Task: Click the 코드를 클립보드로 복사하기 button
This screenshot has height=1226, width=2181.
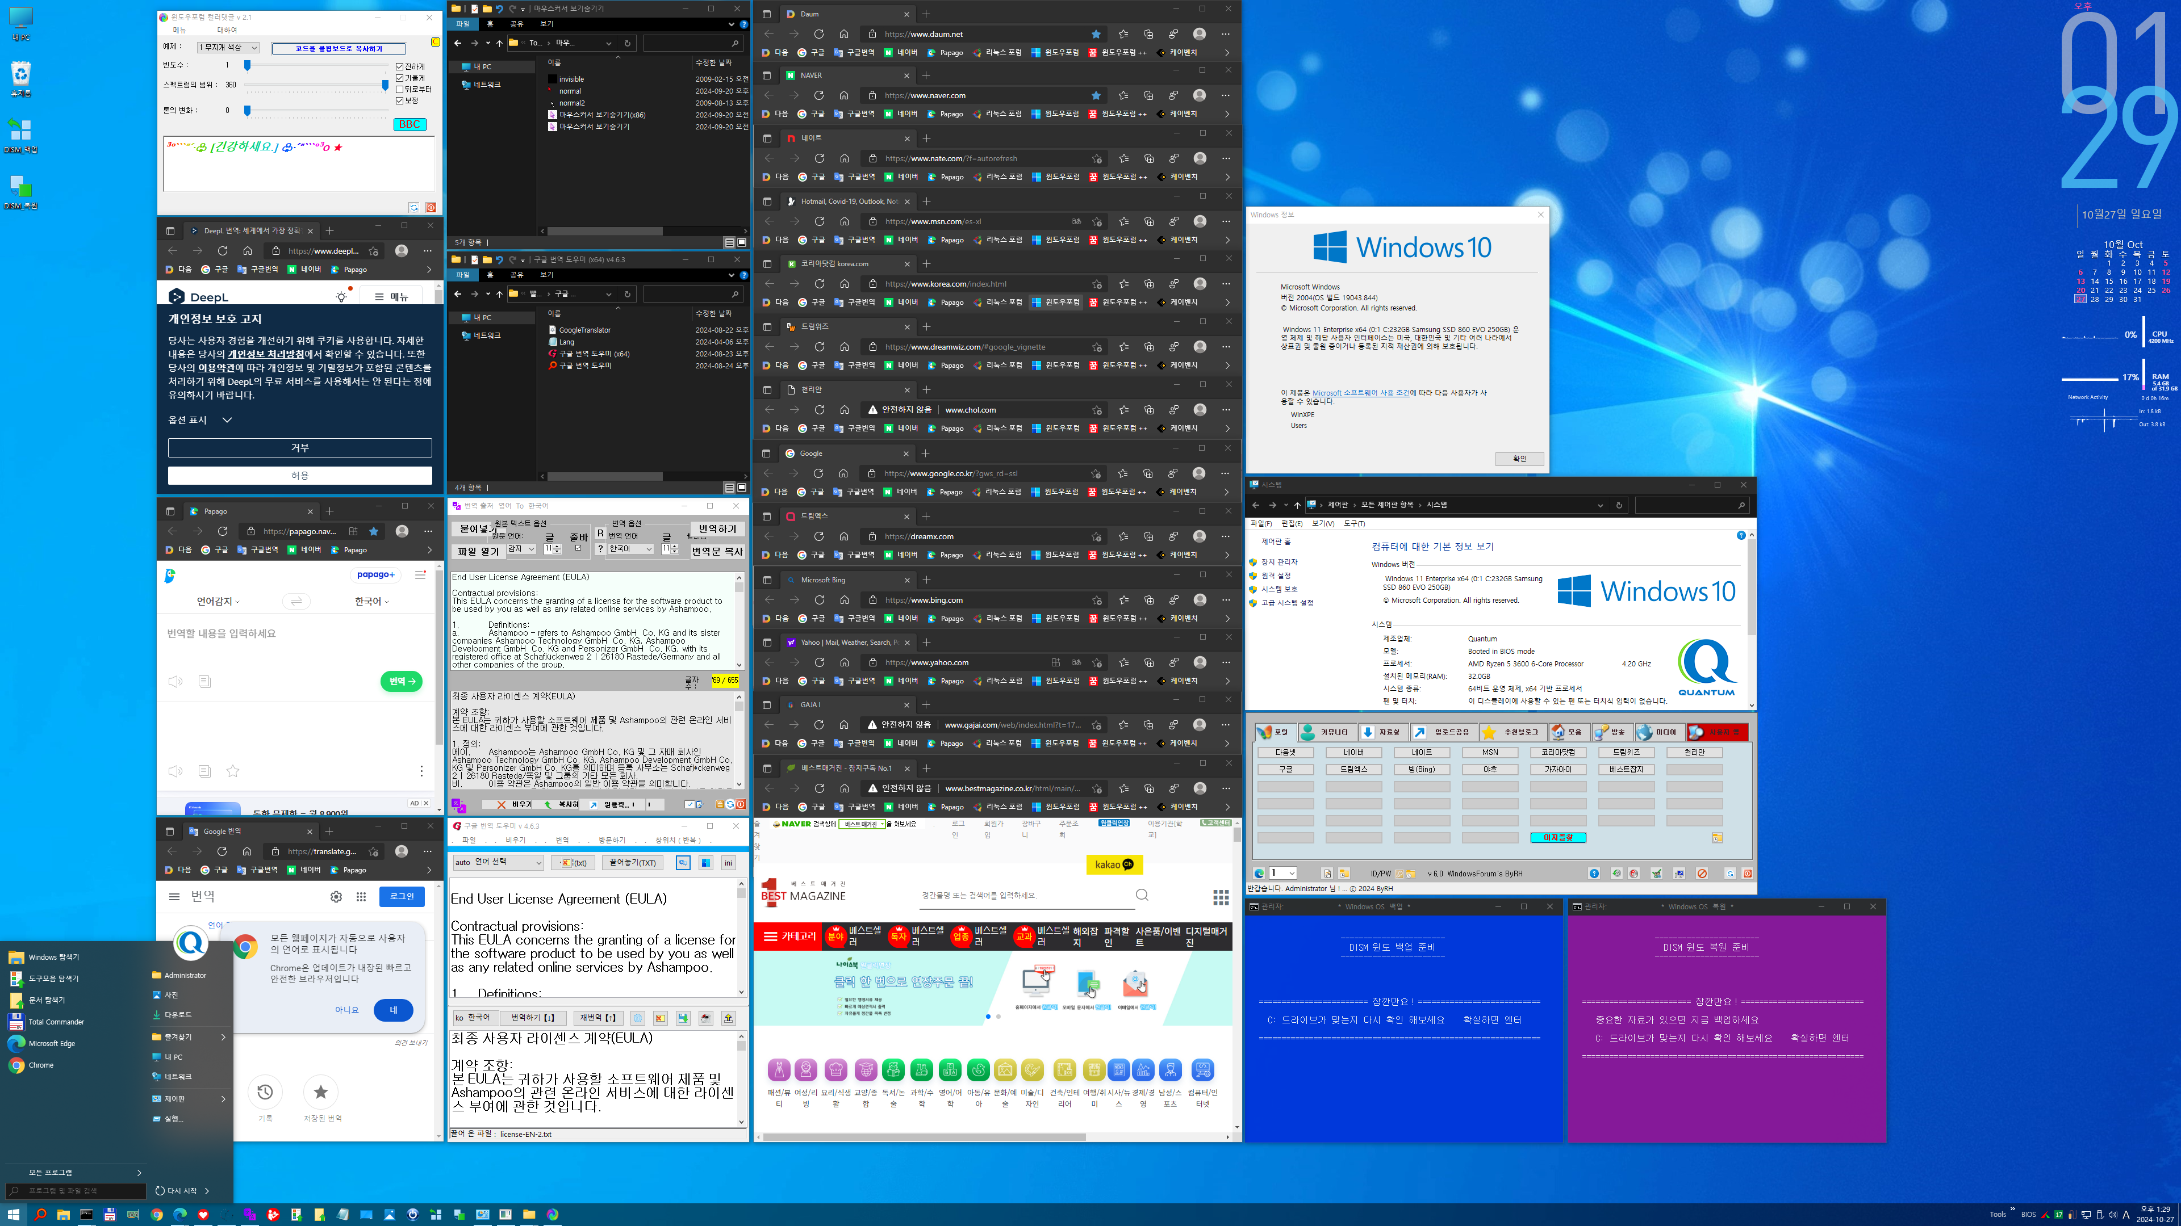Action: (x=339, y=48)
